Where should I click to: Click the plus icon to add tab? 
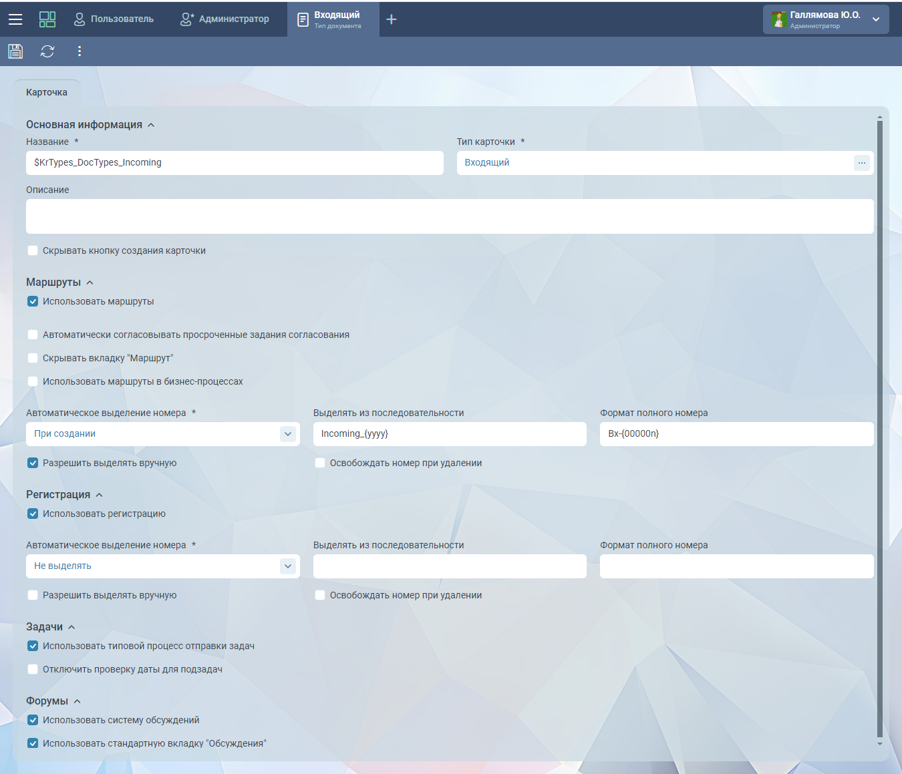tap(392, 19)
